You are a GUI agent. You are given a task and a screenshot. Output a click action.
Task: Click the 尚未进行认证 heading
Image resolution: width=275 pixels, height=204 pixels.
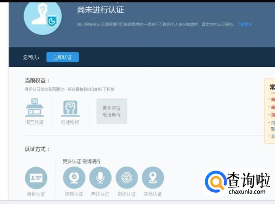(x=101, y=10)
